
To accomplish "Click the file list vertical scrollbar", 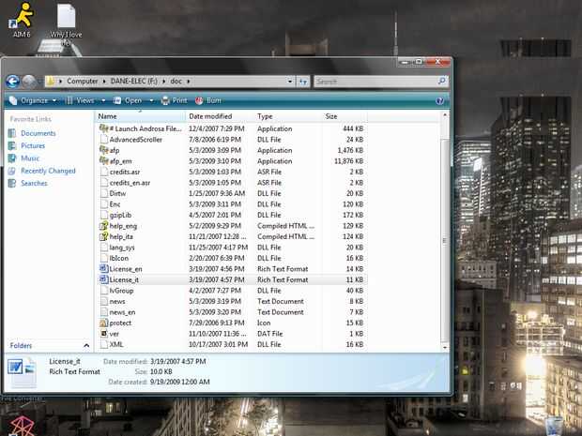I will pos(445,241).
